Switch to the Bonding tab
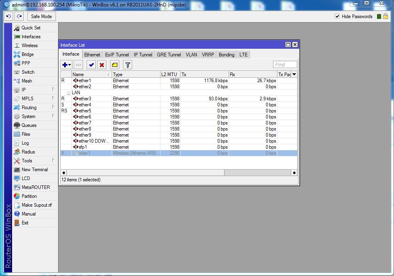394x276 pixels. pyautogui.click(x=227, y=55)
